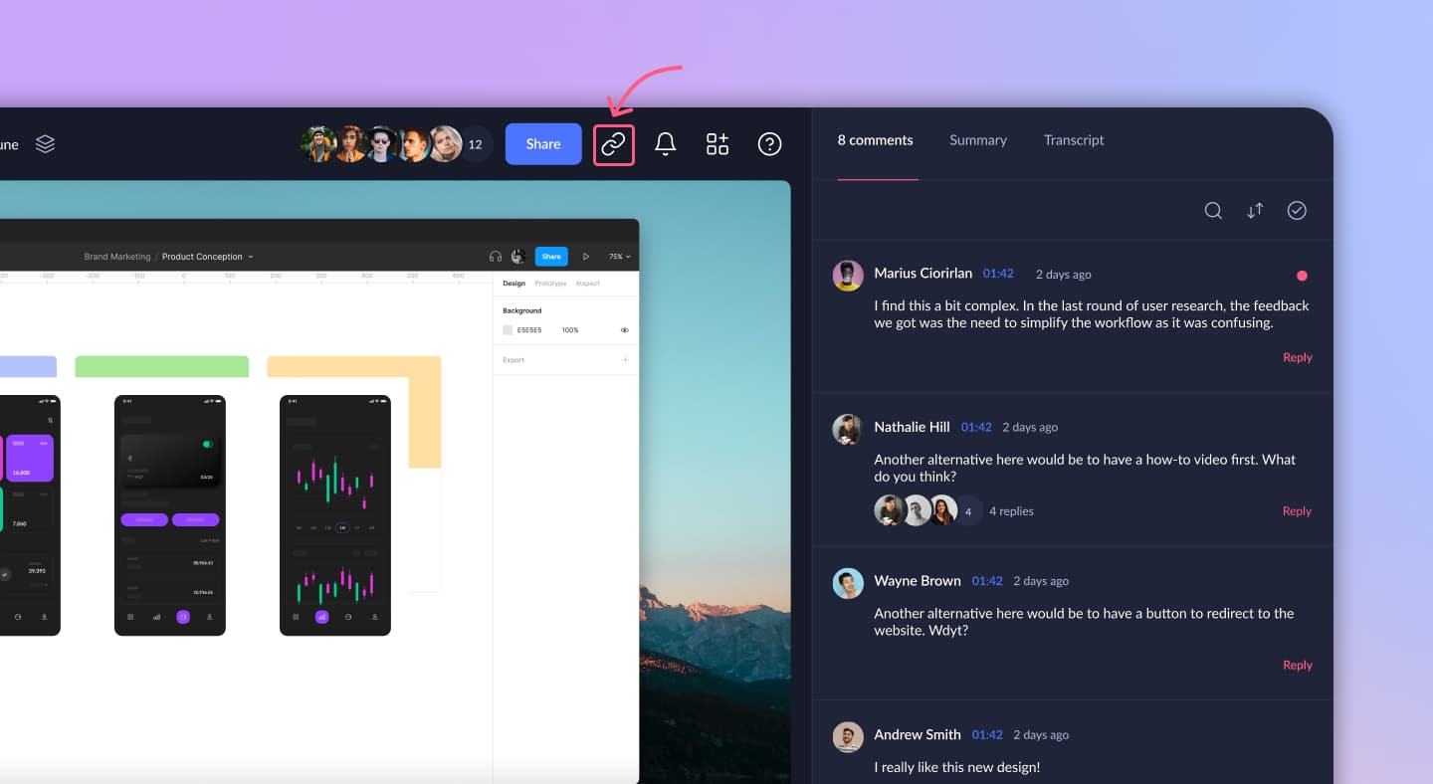Viewport: 1433px width, 784px height.
Task: Click the Background section label
Action: pos(522,310)
